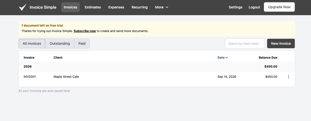Click the Upgrade Now button

click(279, 7)
